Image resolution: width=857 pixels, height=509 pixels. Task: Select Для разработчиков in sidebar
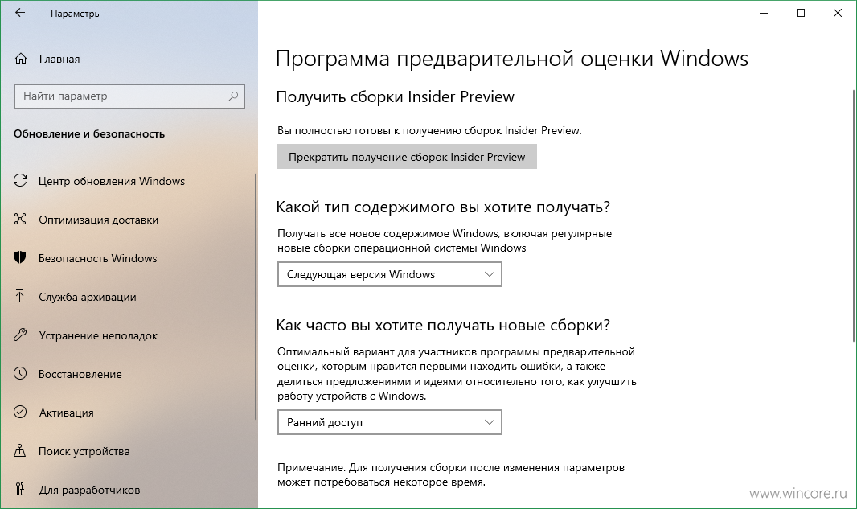coord(89,490)
